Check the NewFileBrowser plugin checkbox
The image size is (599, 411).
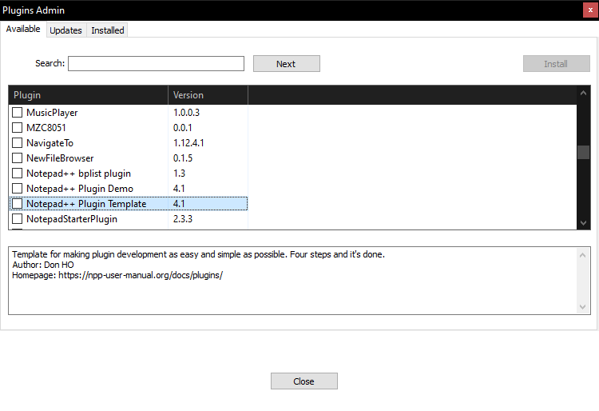18,158
